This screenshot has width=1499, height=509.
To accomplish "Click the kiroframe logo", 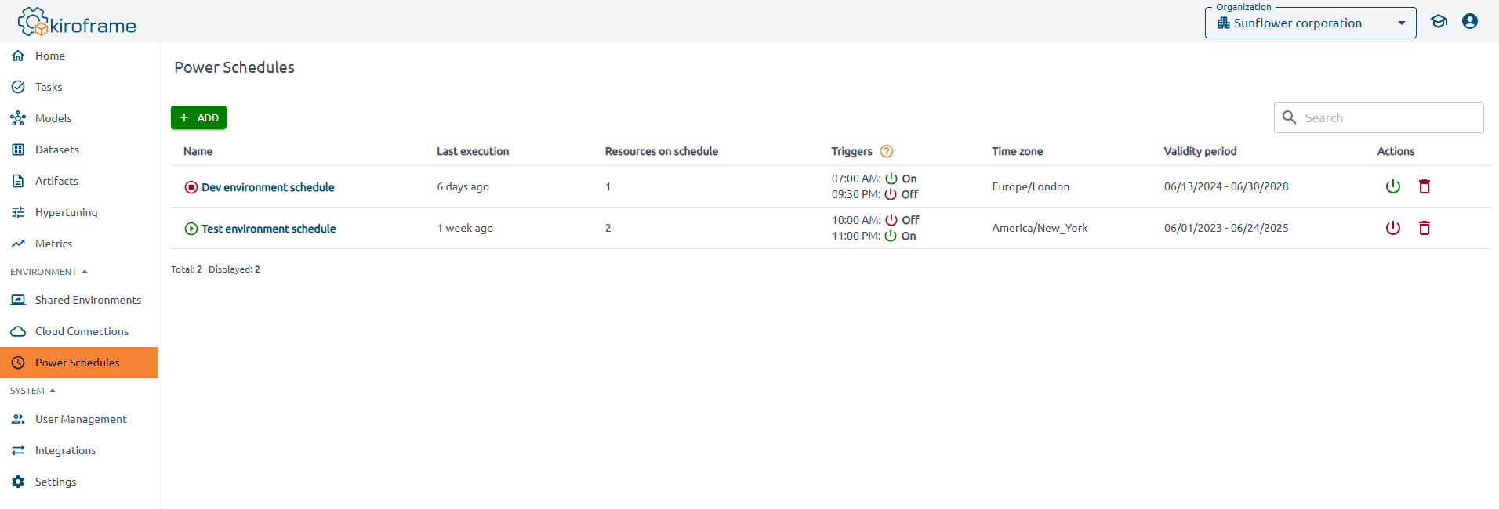I will tap(77, 23).
